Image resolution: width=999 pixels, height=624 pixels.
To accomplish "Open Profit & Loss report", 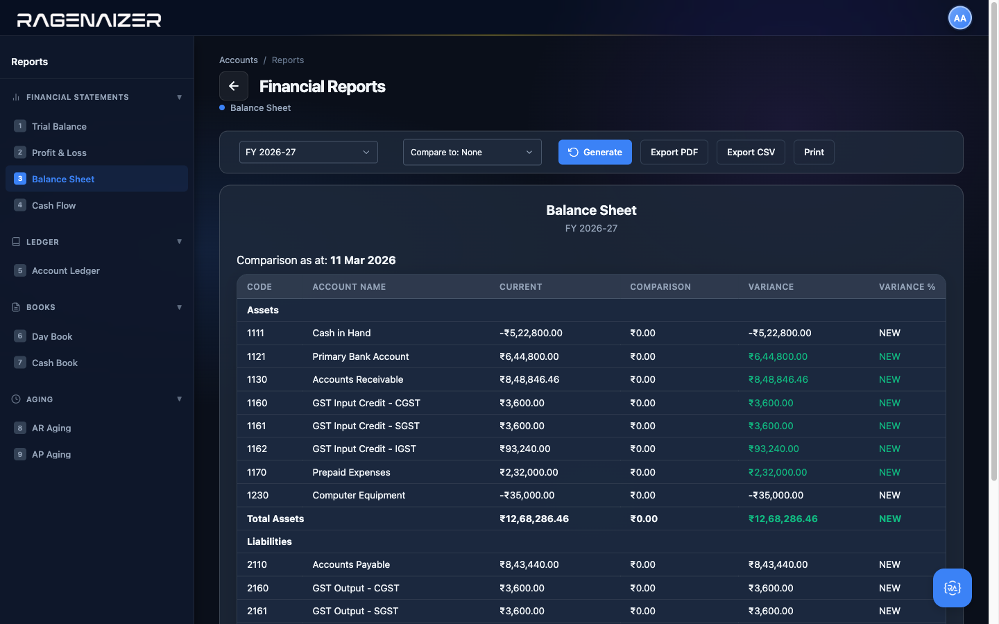I will point(96,153).
